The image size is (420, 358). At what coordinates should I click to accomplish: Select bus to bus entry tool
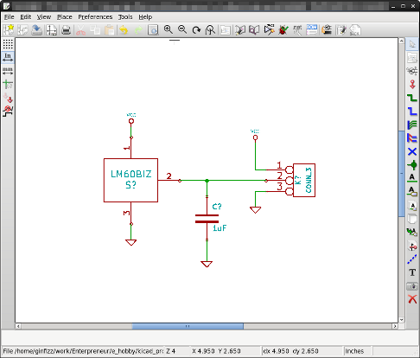tap(412, 138)
